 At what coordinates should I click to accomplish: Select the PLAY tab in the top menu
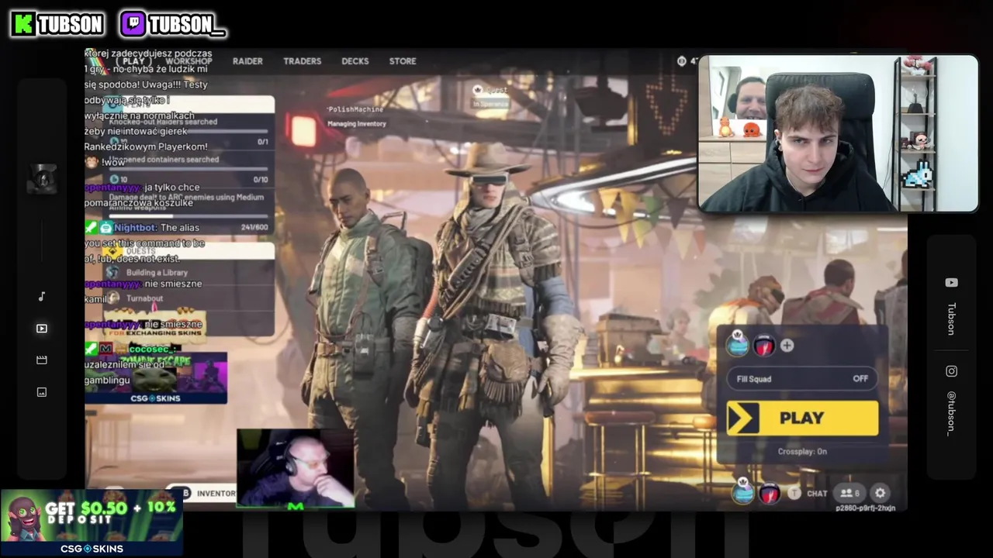[x=133, y=61]
